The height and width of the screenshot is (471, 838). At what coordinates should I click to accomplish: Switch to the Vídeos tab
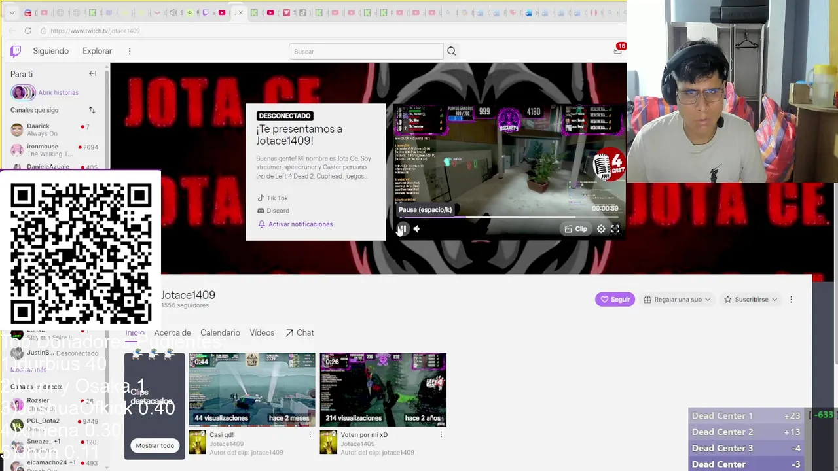(x=262, y=333)
